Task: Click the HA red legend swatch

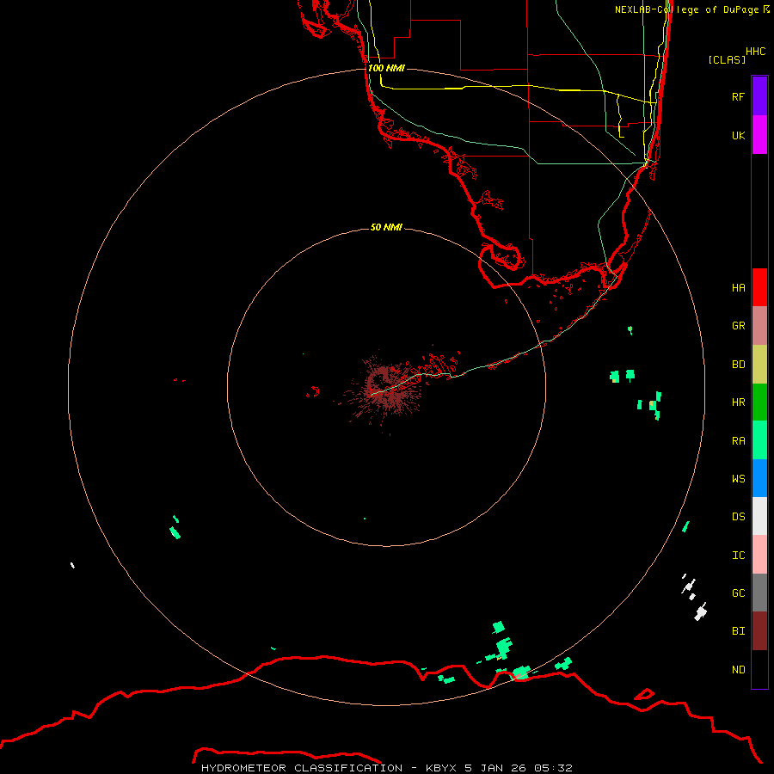Action: point(759,287)
